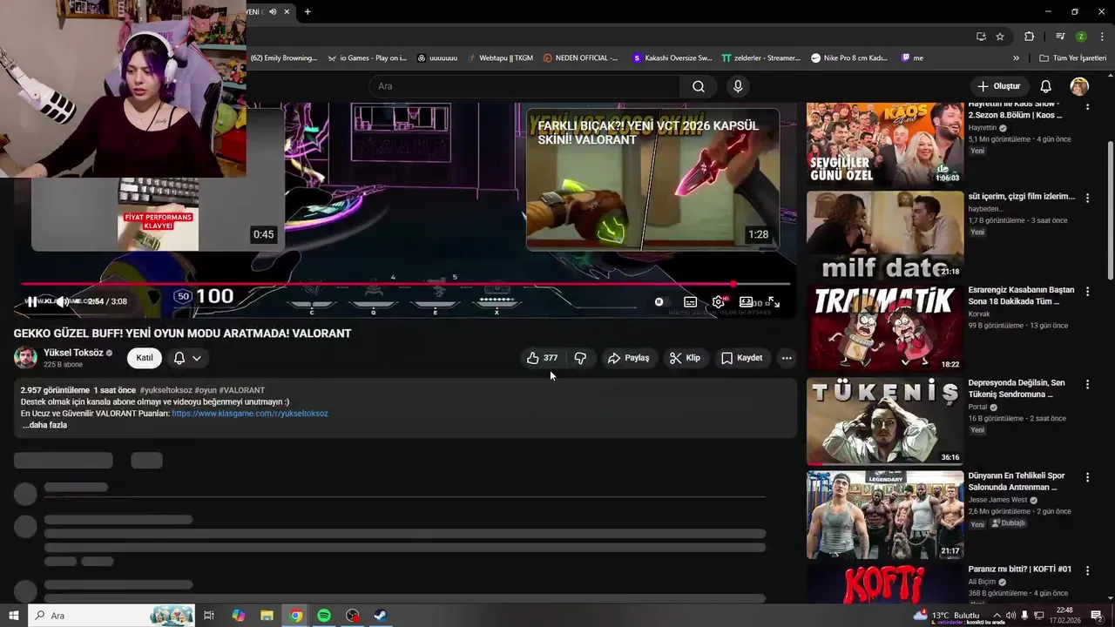1115x627 pixels.
Task: Open the FARKLI BIÇAK VCT 2026 end-screen video
Action: (x=652, y=180)
